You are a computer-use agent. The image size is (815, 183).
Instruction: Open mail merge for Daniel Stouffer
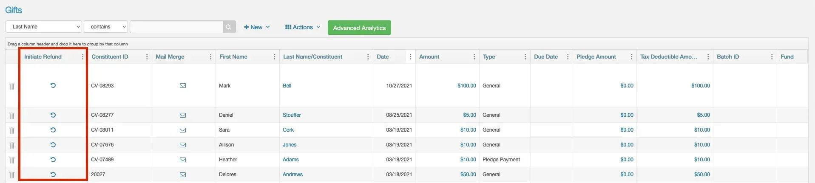tap(183, 115)
